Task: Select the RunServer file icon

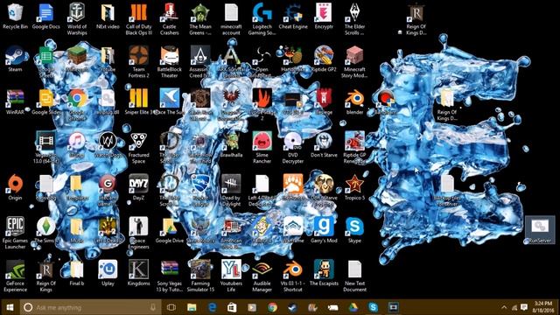Action: 540,231
